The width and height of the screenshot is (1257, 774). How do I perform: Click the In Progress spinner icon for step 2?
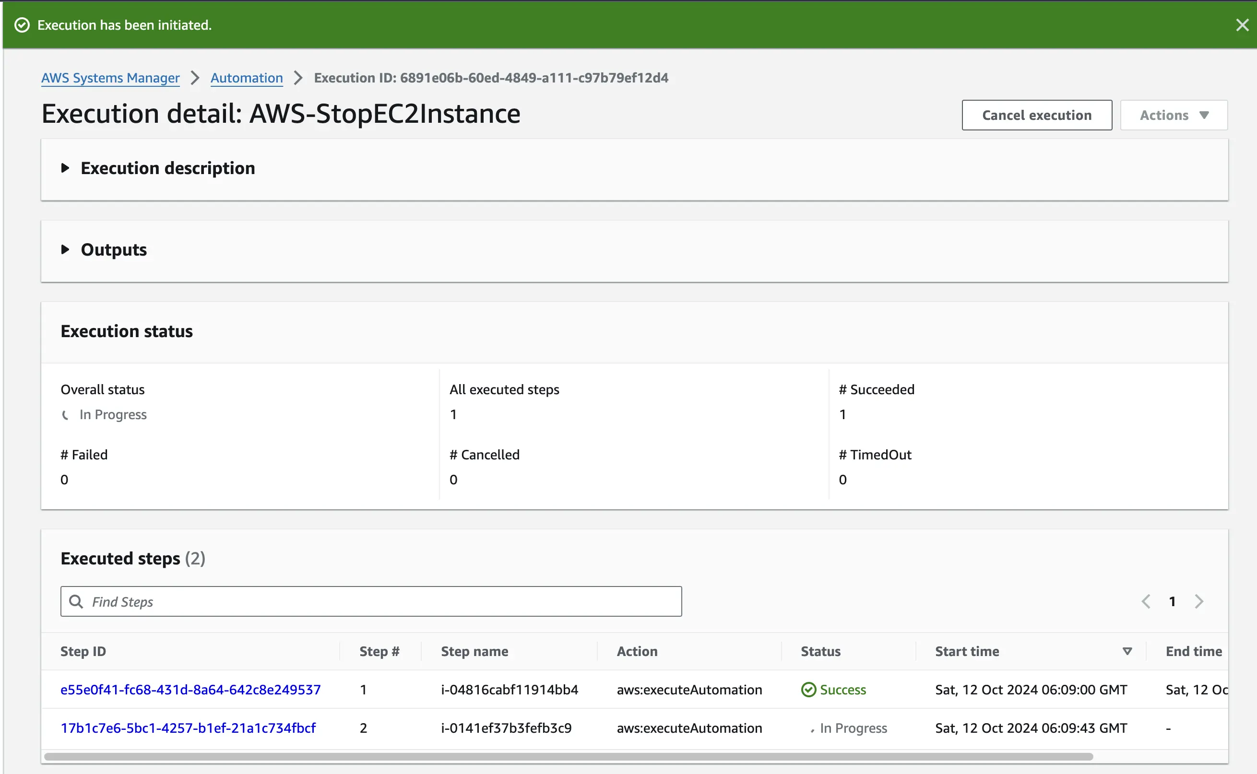click(813, 728)
